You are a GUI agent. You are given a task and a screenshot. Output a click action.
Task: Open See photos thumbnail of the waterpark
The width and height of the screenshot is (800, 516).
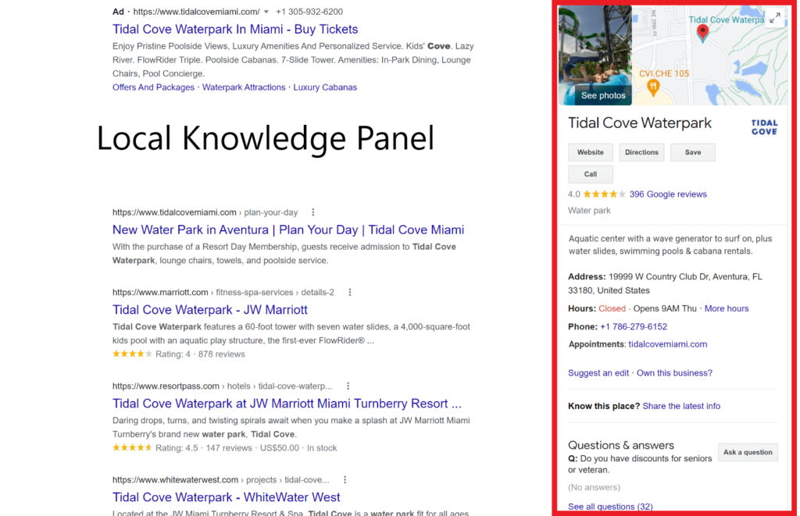pos(595,55)
